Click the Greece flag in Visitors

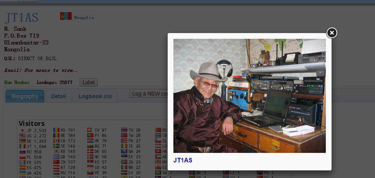click(x=56, y=157)
